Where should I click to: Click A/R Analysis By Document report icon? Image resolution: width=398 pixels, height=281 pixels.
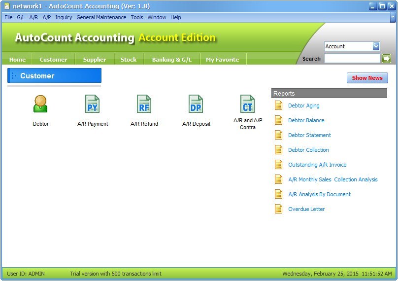click(278, 194)
